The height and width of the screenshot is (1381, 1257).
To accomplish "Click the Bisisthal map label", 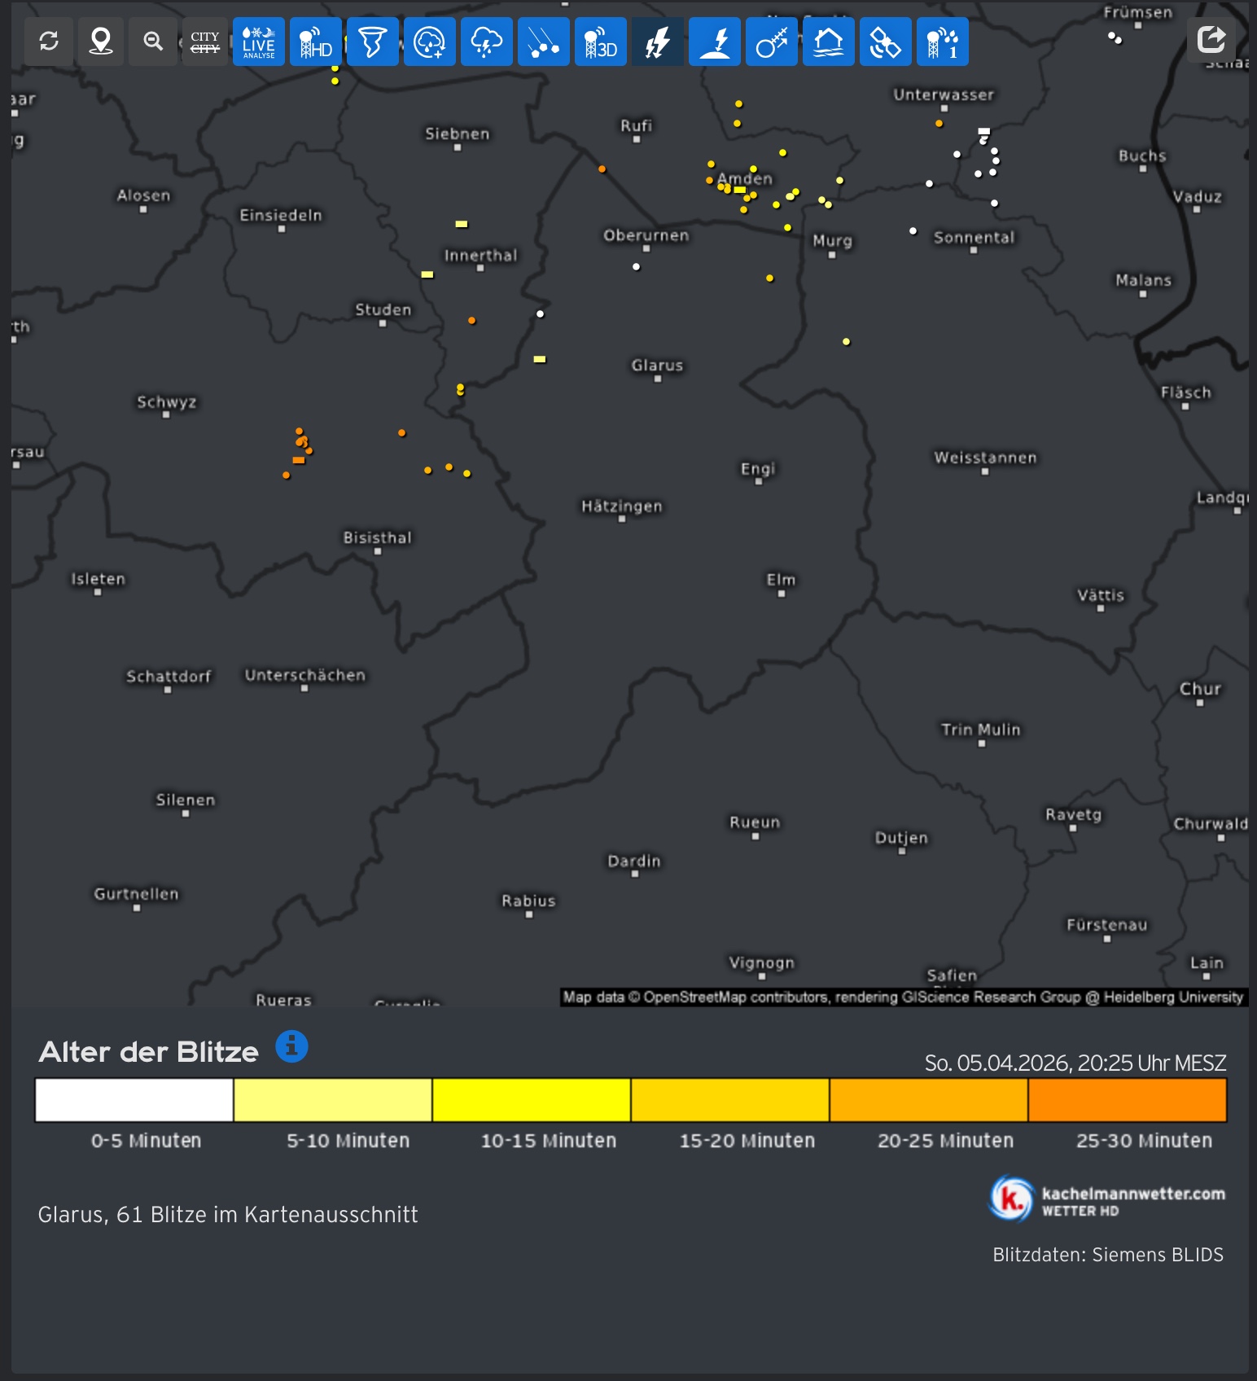I will point(377,537).
